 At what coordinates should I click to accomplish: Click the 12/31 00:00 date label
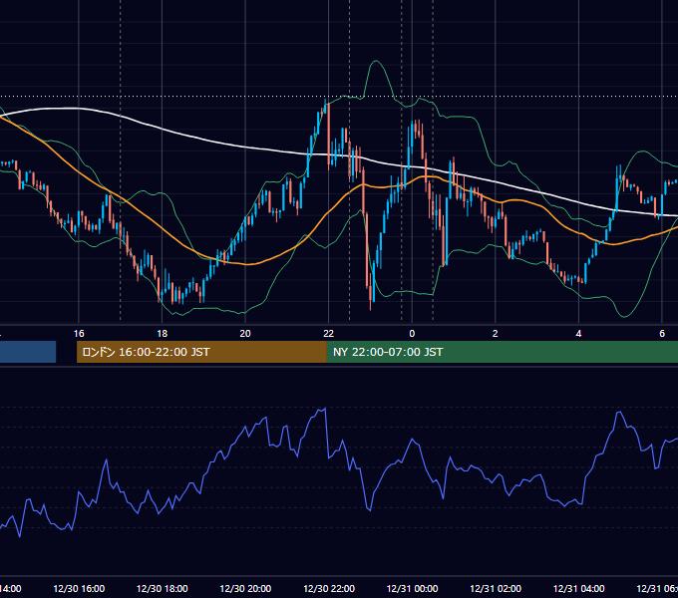pos(412,588)
